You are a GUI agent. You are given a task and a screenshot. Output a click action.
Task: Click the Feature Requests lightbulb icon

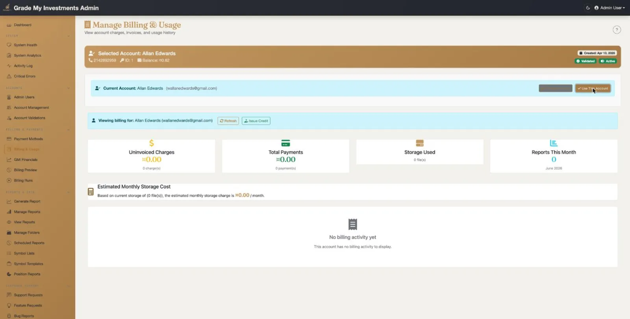9,305
